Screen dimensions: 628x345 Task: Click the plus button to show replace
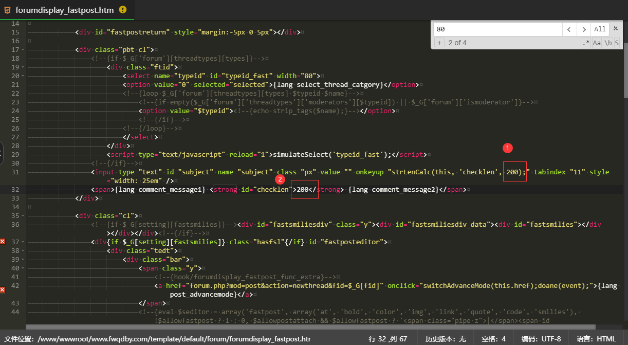tap(439, 43)
